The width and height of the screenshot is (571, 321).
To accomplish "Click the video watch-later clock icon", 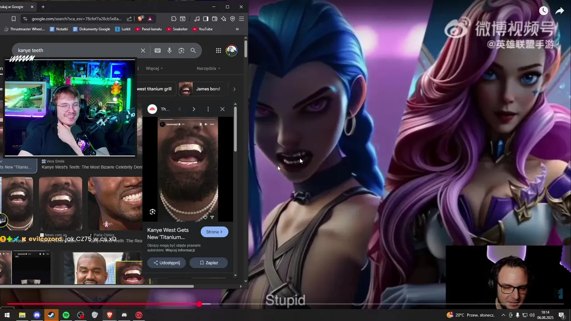I will pyautogui.click(x=543, y=11).
